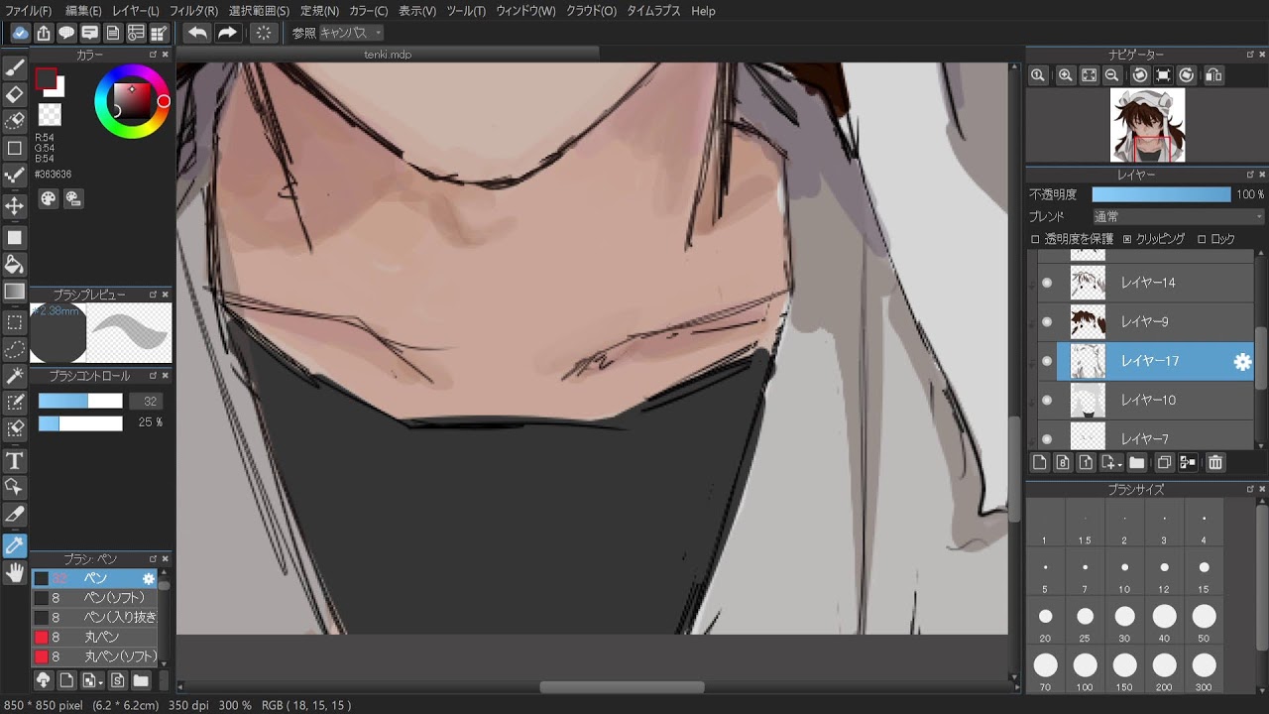The height and width of the screenshot is (714, 1269).
Task: Open the レイヤー(L) menu
Action: (x=136, y=10)
